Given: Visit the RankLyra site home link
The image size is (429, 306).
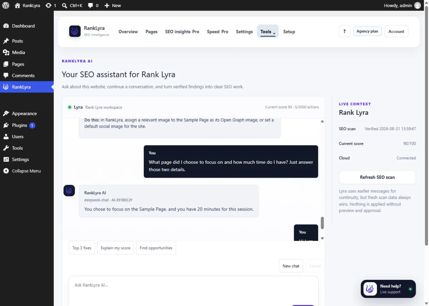Looking at the screenshot, I should [x=28, y=5].
